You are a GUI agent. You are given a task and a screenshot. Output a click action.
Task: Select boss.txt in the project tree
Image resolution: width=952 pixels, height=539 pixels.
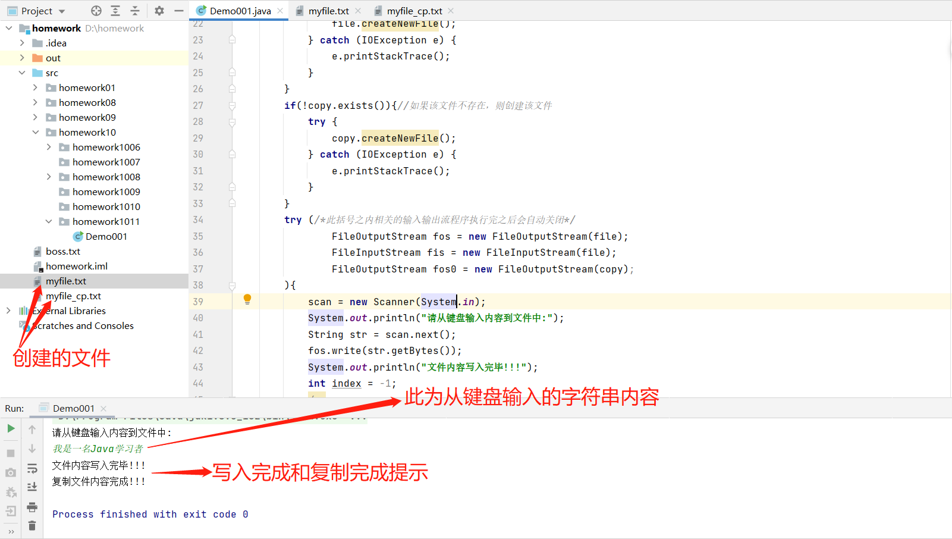63,251
